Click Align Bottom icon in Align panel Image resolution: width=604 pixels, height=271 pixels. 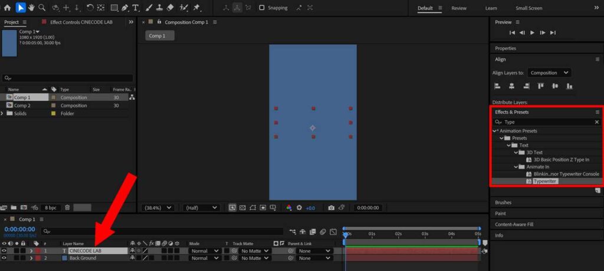(x=569, y=86)
